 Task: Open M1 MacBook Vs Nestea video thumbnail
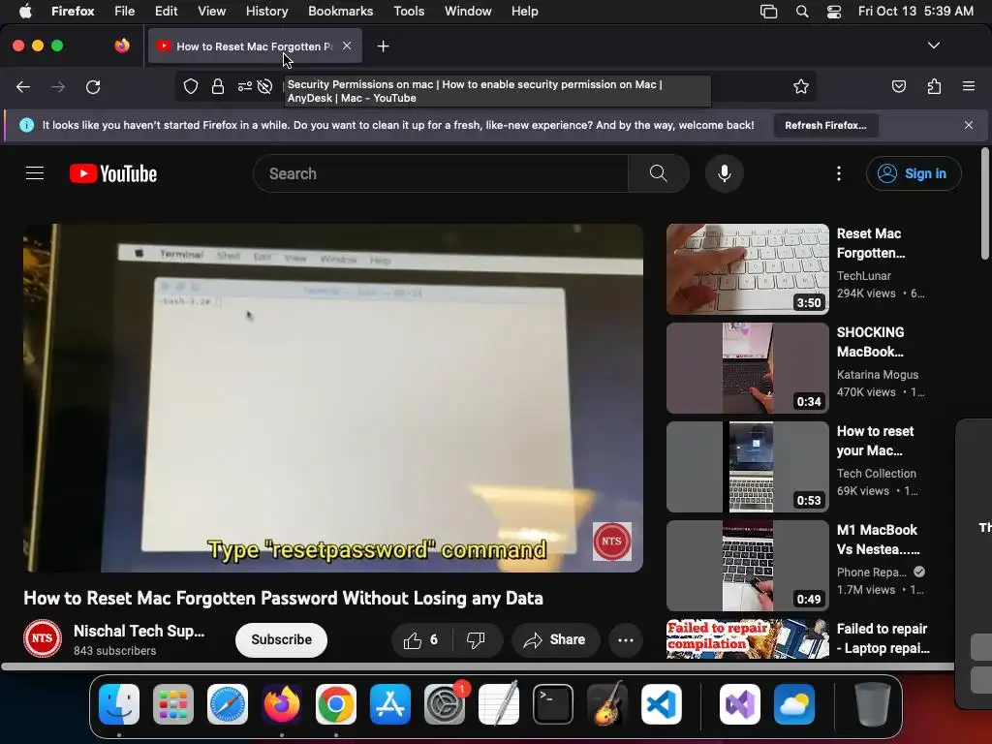747,566
